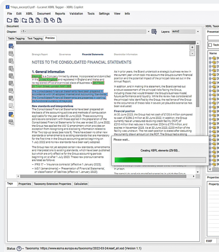
Task: Click the table filter icon beside Chapter
Action: 154,32
